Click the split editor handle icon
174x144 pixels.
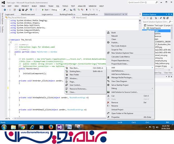coord(140,21)
